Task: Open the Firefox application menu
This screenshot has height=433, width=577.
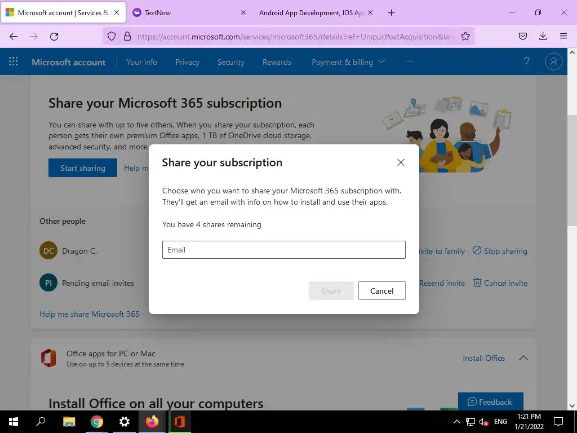Action: point(563,36)
